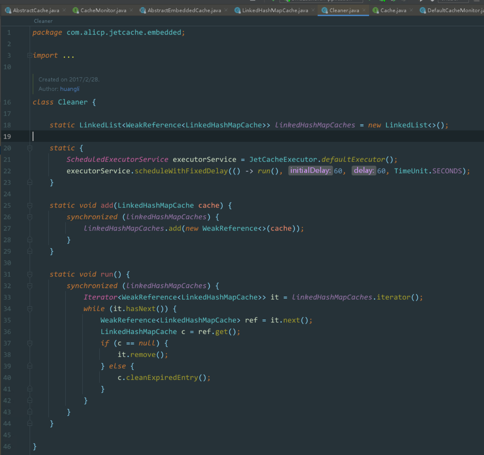Click scheduleWithFixedDelay method name
This screenshot has height=455, width=484.
(181, 171)
